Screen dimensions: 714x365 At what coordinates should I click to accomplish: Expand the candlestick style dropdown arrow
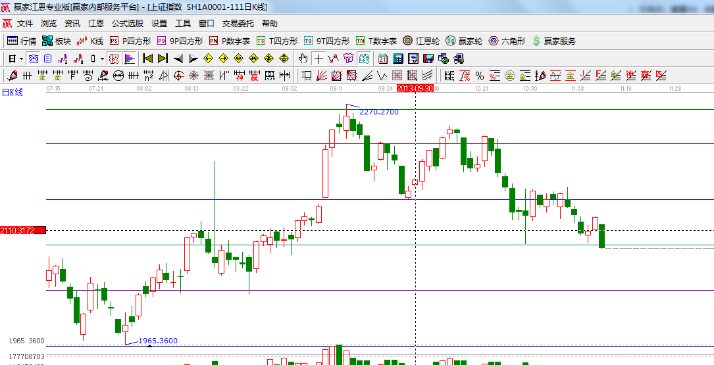click(102, 59)
